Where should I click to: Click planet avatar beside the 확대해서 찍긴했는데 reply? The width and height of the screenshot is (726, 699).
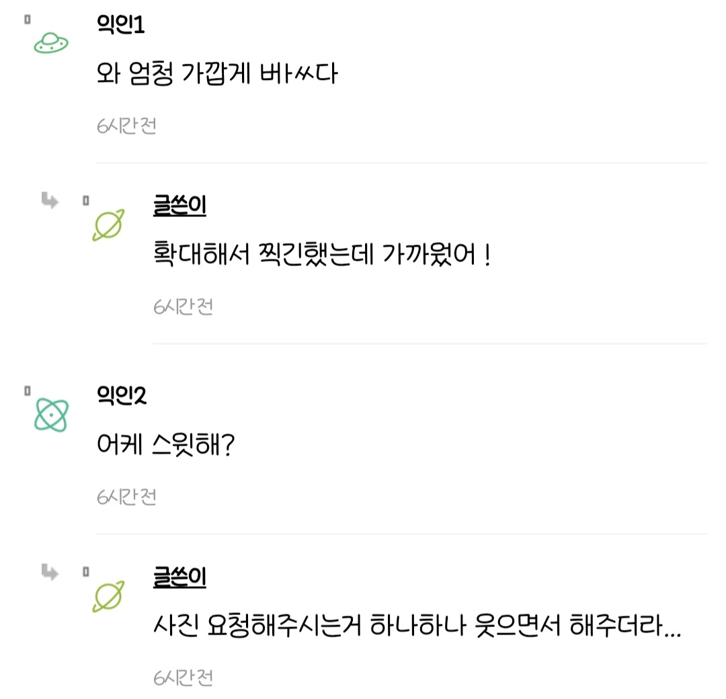tap(108, 224)
